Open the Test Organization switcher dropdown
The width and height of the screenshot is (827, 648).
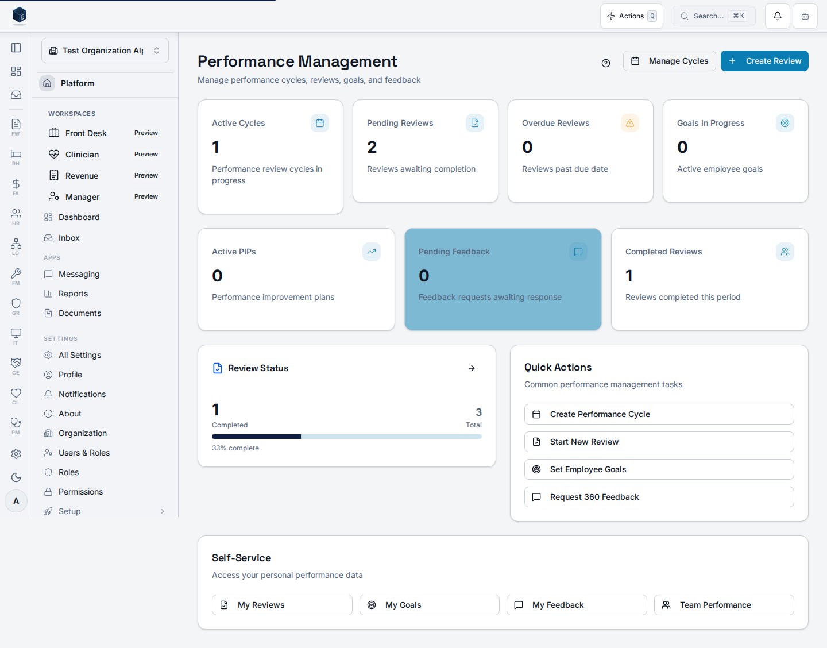(105, 51)
